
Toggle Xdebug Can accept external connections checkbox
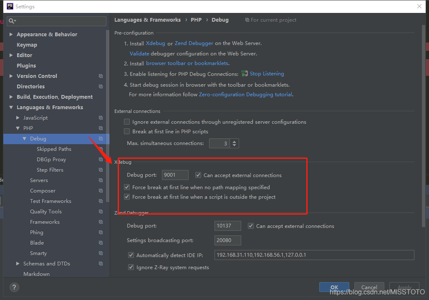[198, 175]
